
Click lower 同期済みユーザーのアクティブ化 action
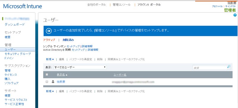coord(126,91)
